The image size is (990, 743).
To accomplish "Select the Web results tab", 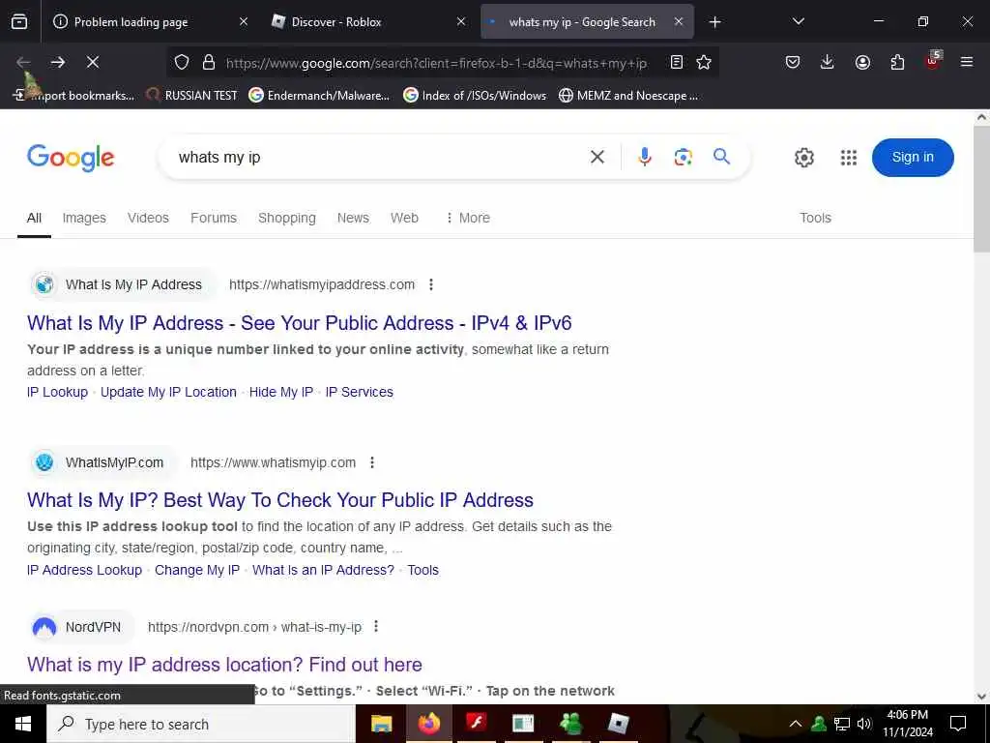I will (x=404, y=218).
